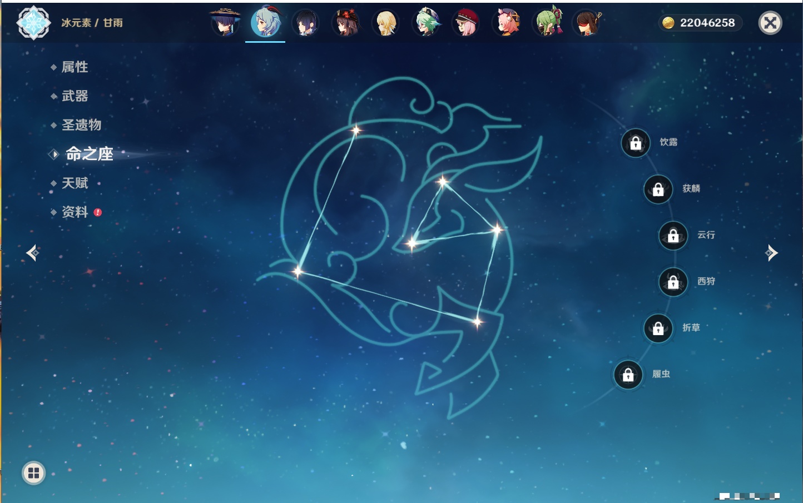Click the 履虫 constellation label

(x=661, y=374)
